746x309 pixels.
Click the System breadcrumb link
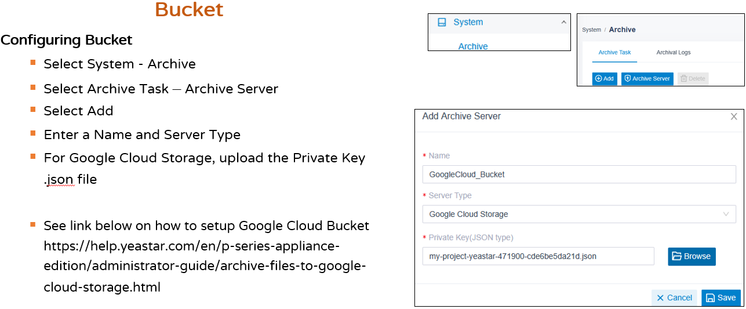click(591, 30)
